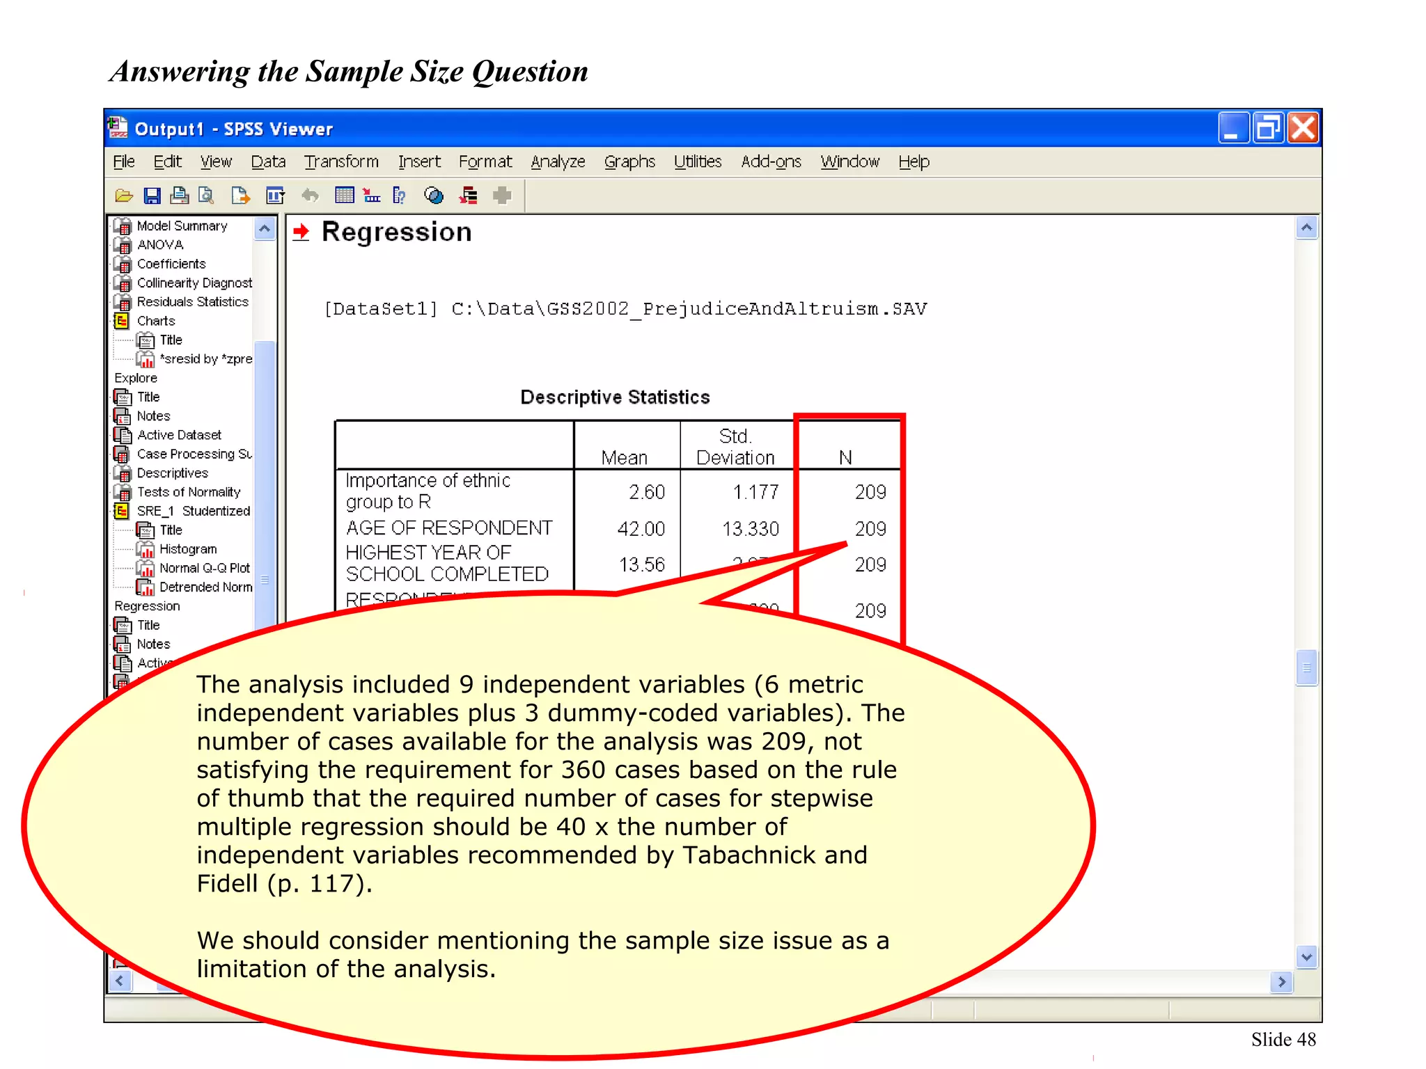Click the red arrow beside Regression heading
This screenshot has width=1426, height=1069.
(x=301, y=232)
